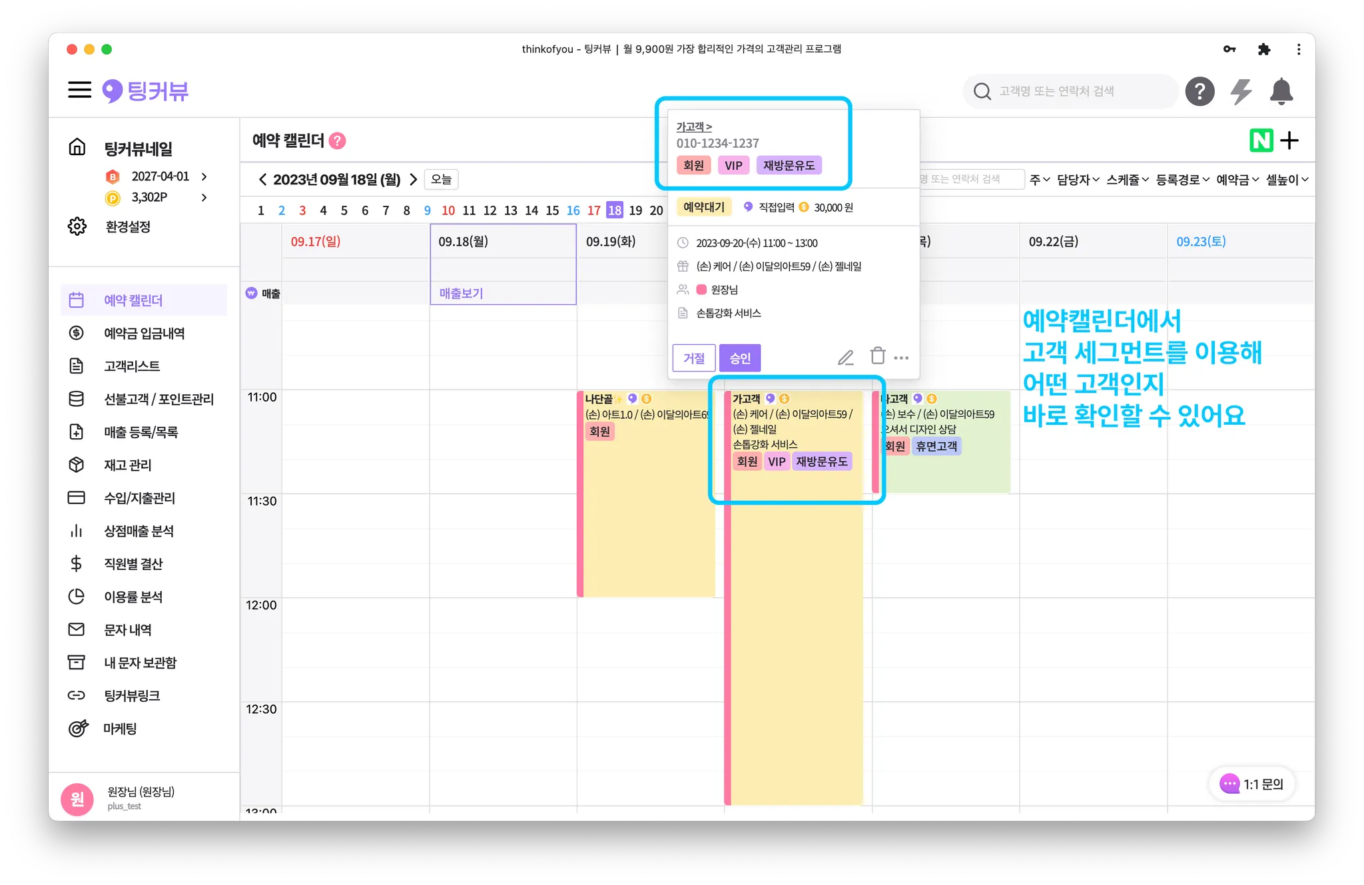Image resolution: width=1364 pixels, height=885 pixels.
Task: Open the 스케쥴 dropdown filter
Action: pyautogui.click(x=1127, y=179)
